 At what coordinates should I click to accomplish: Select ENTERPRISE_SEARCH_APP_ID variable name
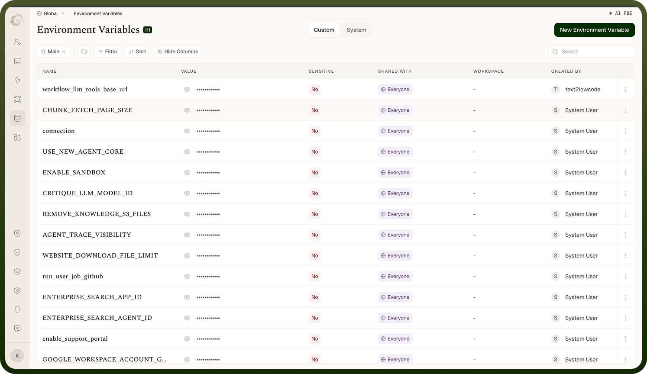(92, 297)
